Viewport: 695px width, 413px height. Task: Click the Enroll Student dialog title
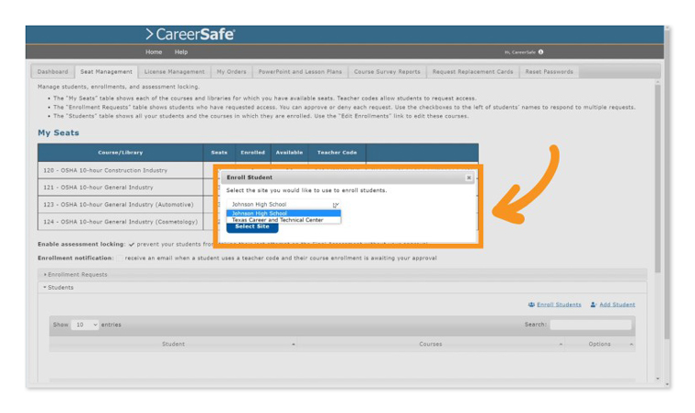[249, 177]
